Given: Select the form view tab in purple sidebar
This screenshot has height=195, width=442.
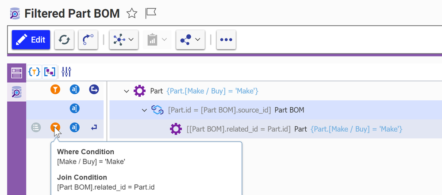Looking at the screenshot, I should tap(16, 73).
